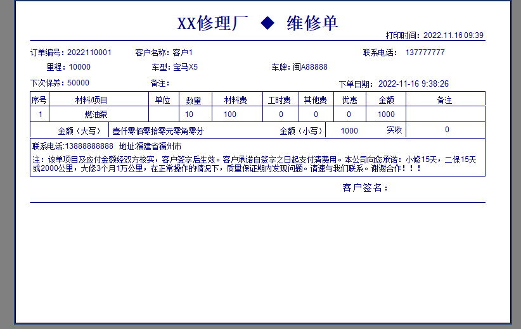Click car model 宝马X5

[186, 67]
